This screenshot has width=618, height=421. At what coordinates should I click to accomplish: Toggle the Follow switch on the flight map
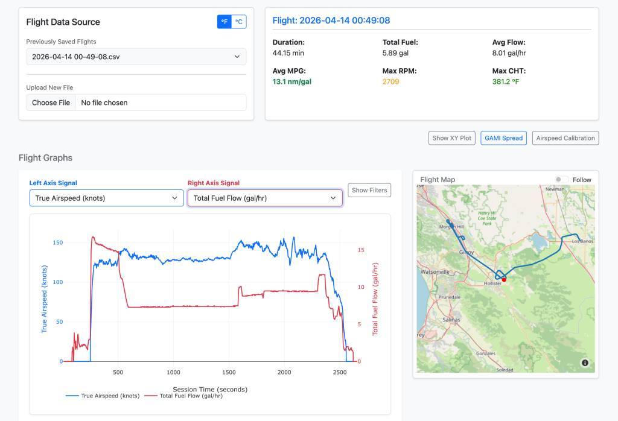click(x=561, y=180)
